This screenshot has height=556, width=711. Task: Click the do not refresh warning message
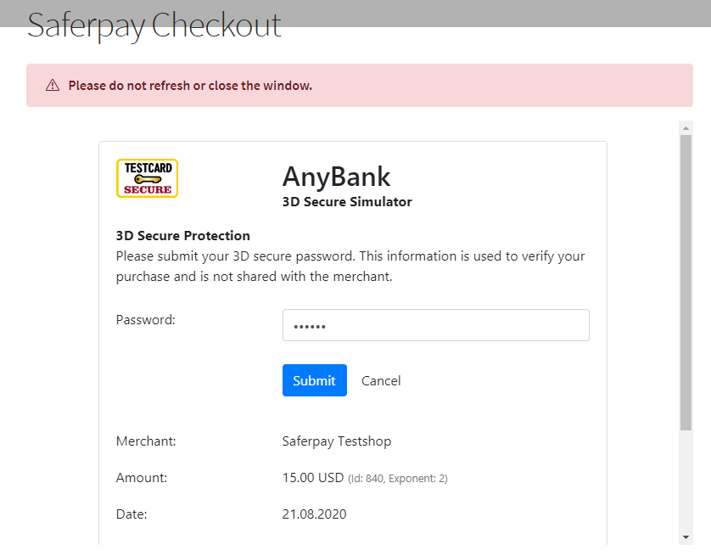click(x=190, y=85)
